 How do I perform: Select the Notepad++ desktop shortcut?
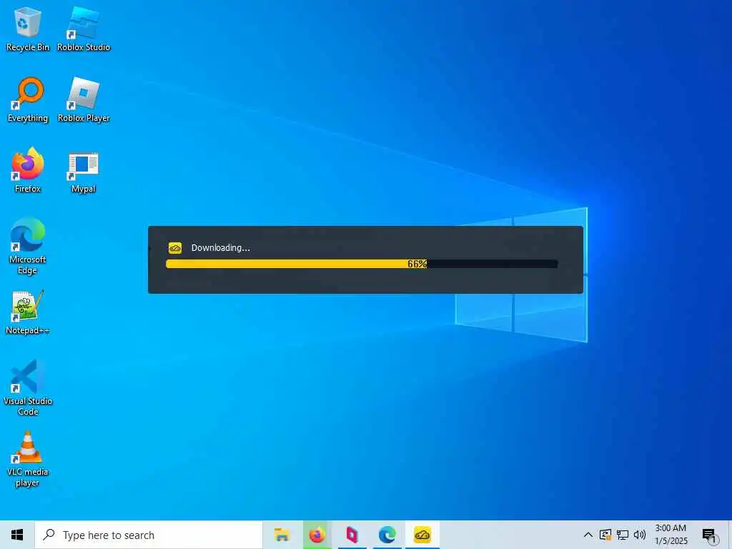point(28,313)
